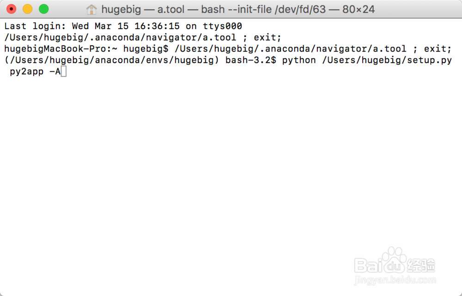Click the '-A' flag before the cursor
Image resolution: width=462 pixels, height=296 pixels.
pos(55,72)
